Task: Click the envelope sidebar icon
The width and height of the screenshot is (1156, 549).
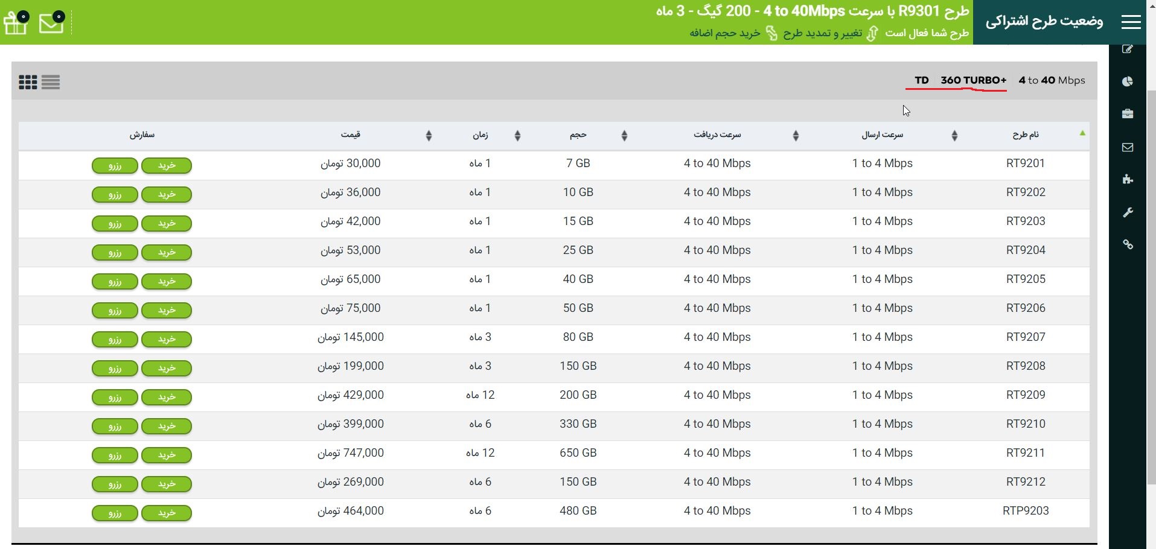Action: click(1128, 147)
